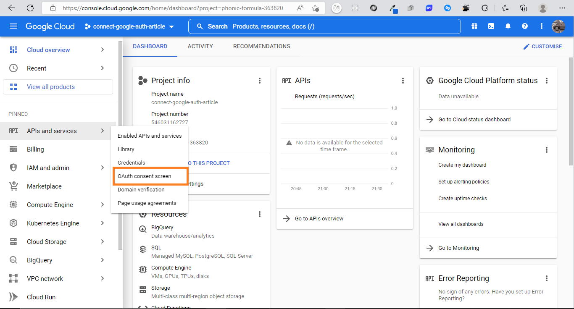Open the Billing section icon
This screenshot has height=309, width=574.
14,149
